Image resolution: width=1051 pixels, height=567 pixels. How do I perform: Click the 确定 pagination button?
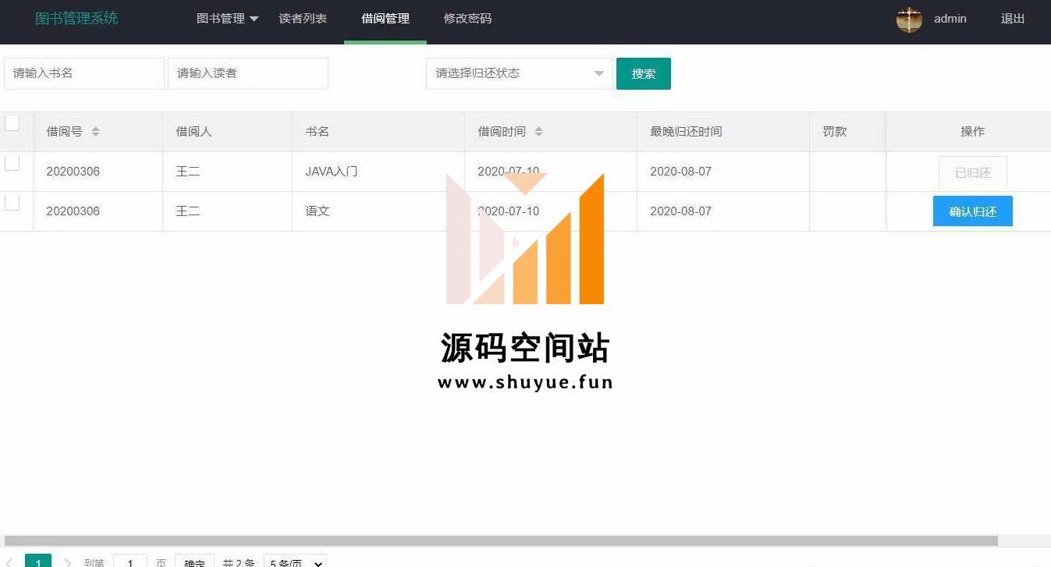coord(195,562)
